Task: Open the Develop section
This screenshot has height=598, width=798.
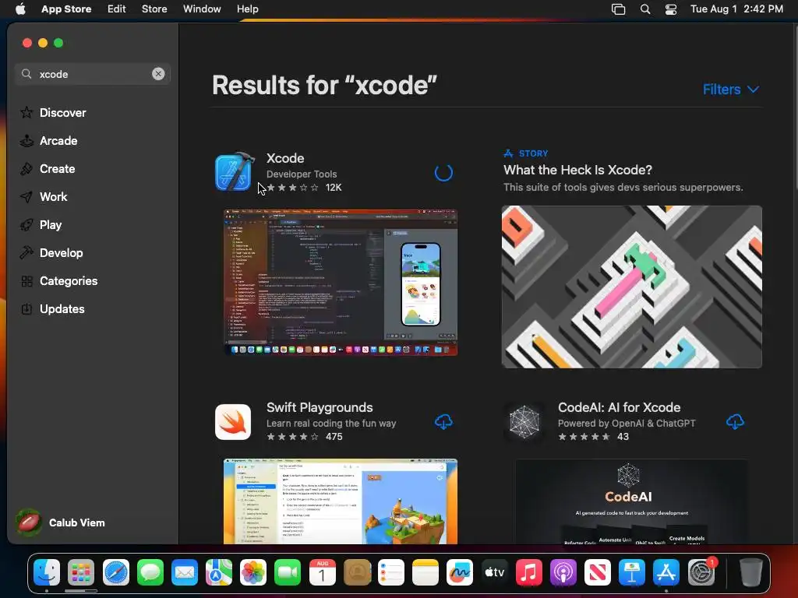Action: coord(51,253)
